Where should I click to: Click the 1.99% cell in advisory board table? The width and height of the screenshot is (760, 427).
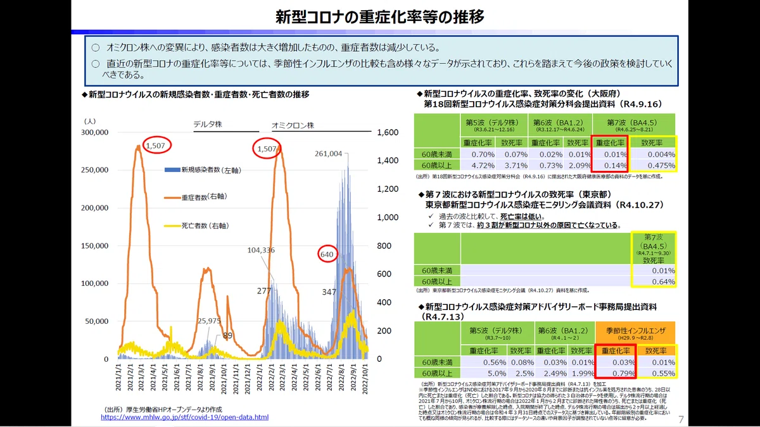click(580, 373)
